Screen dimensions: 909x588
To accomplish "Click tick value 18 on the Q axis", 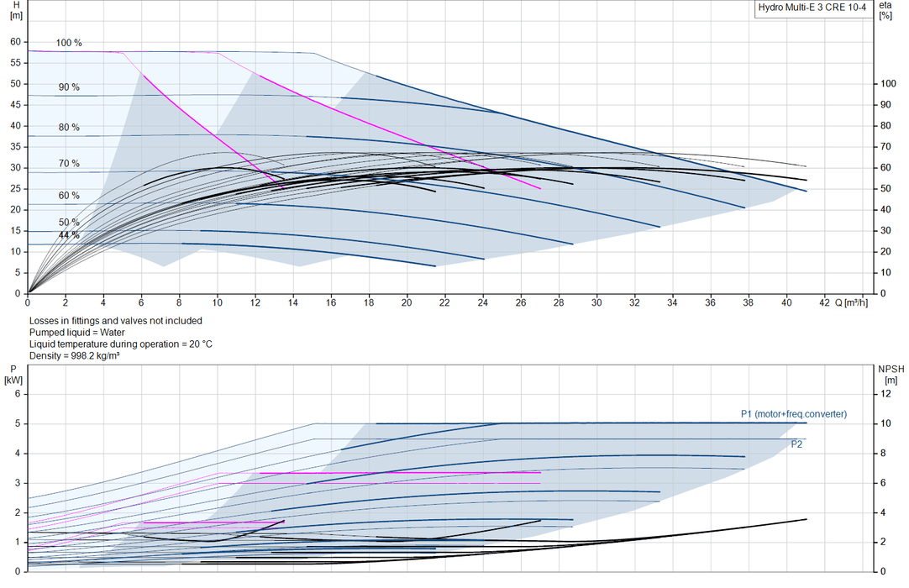I will point(369,302).
